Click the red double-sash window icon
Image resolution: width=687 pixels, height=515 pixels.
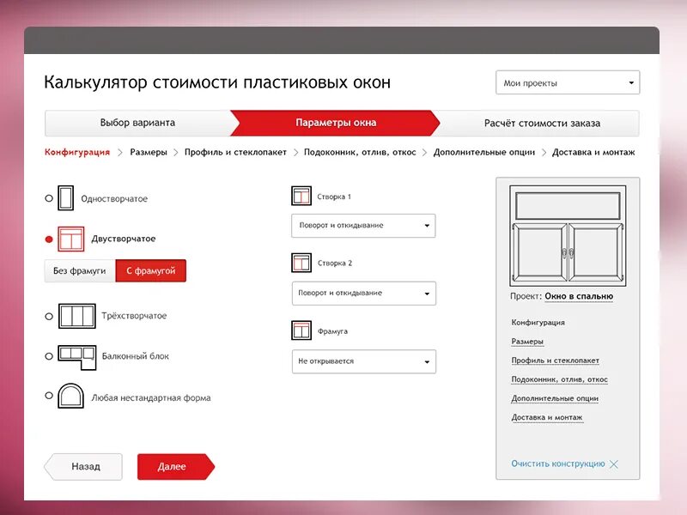[x=70, y=239]
